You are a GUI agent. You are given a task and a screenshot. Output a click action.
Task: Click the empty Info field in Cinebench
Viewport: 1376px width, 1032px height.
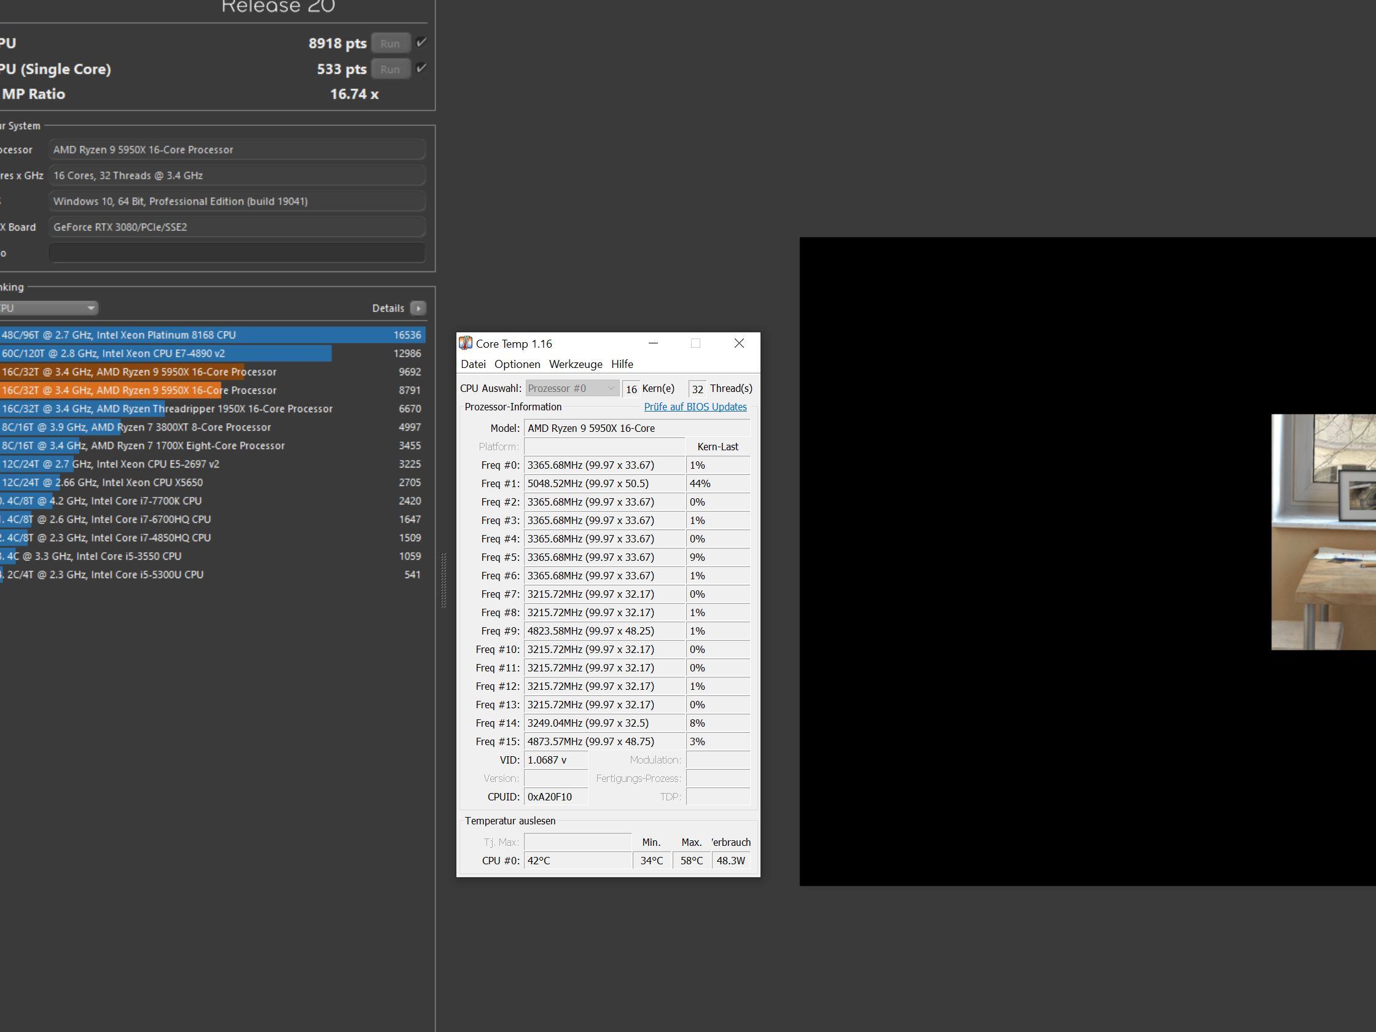(237, 252)
